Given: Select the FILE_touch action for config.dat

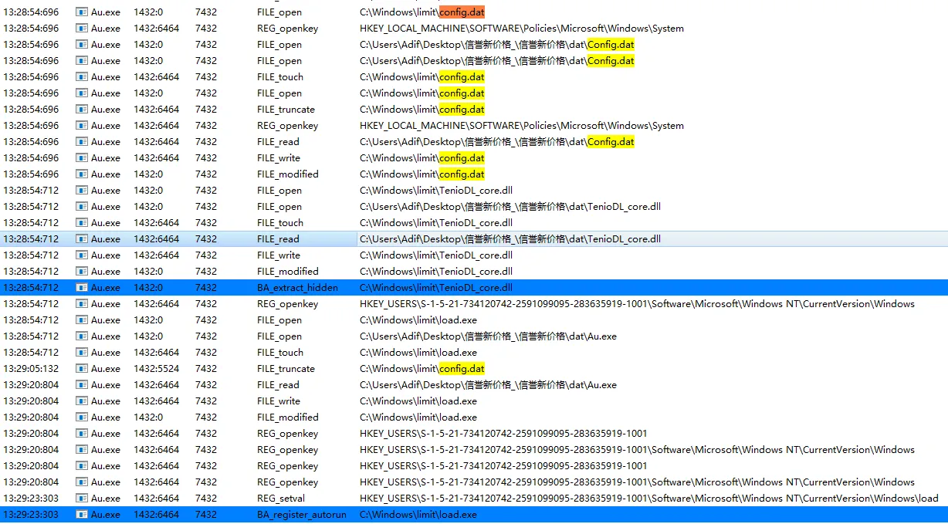Looking at the screenshot, I should tap(279, 77).
